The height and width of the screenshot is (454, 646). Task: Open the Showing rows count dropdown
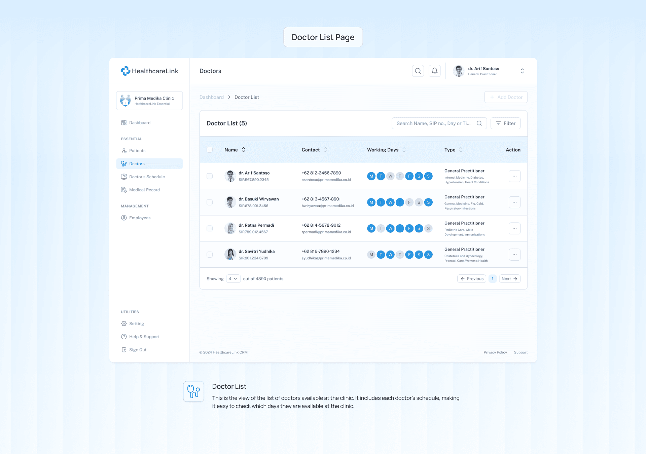(233, 279)
